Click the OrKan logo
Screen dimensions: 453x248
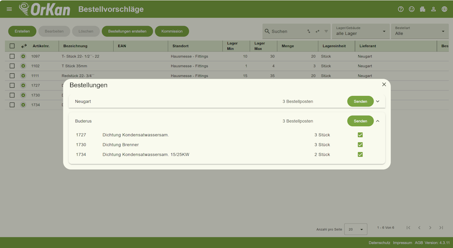click(45, 9)
